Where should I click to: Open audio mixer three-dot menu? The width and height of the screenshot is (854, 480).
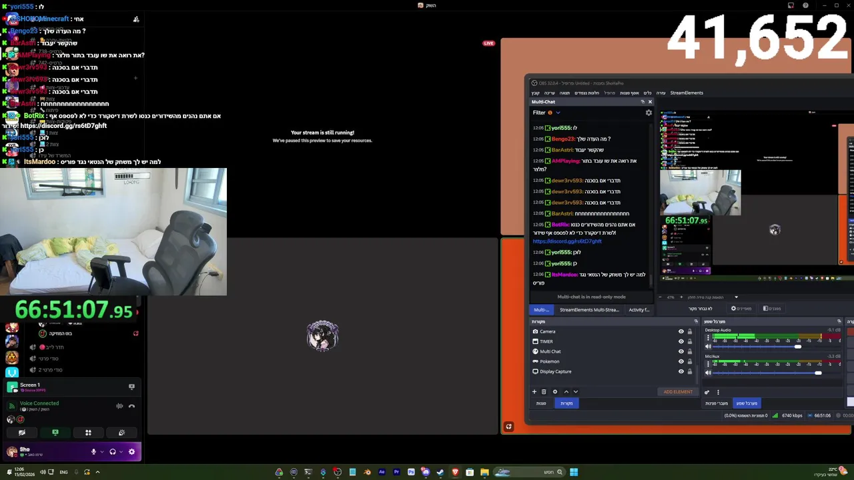coord(718,392)
